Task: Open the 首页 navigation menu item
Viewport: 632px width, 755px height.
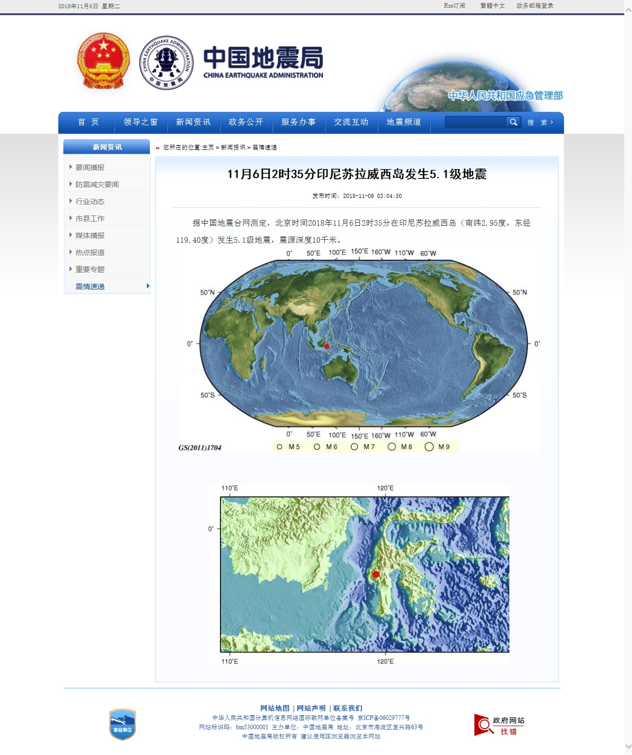Action: 87,122
